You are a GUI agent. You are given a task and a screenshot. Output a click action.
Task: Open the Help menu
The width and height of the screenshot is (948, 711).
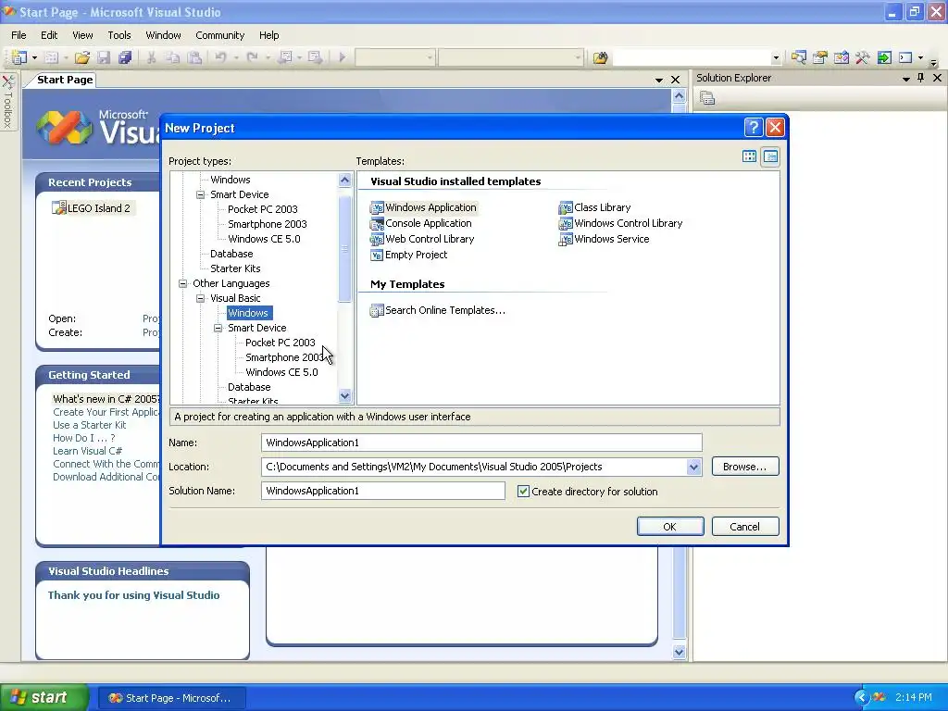pos(269,35)
